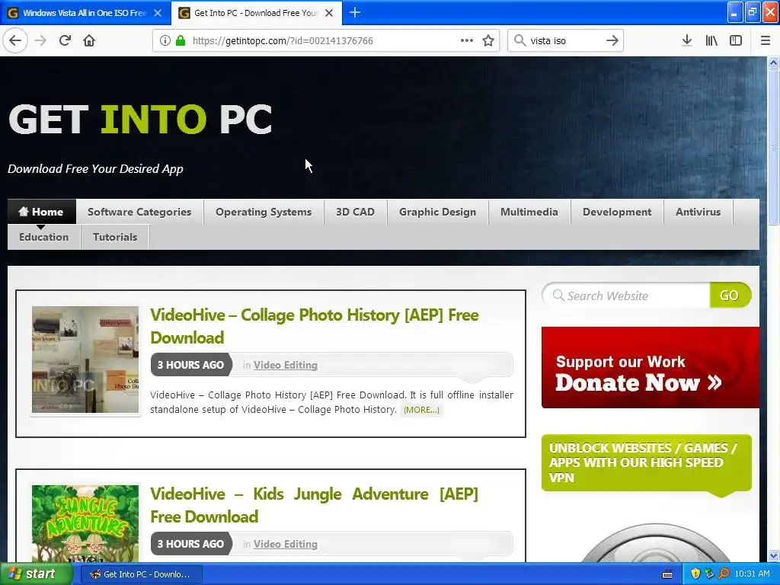Switch to Windows Vista All in One ISO tab
This screenshot has width=780, height=585.
(x=85, y=13)
